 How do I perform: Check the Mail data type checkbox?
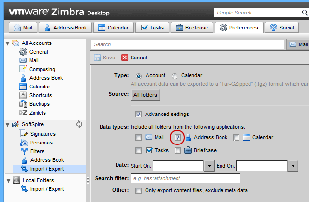click(138, 137)
